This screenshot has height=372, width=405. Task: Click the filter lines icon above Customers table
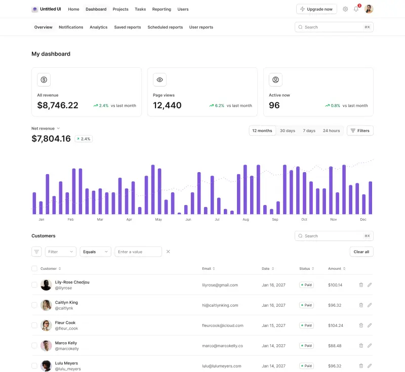coord(36,252)
